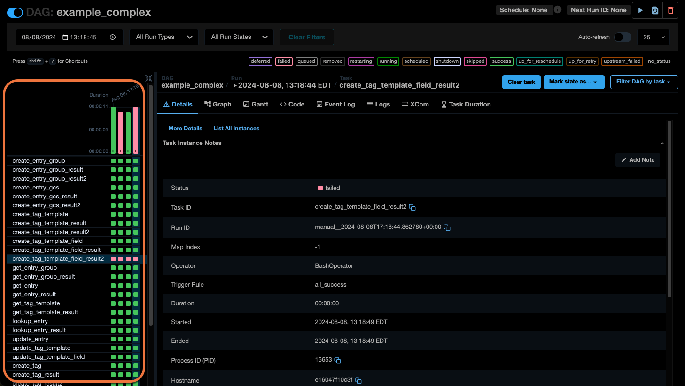The image size is (685, 386).
Task: Copy the Run ID with the copy icon
Action: click(446, 227)
